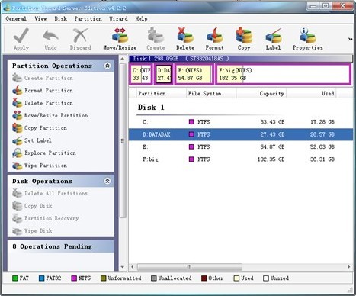Viewport: 356px width, 296px height.
Task: Click Create Partition in sidebar
Action: click(43, 78)
